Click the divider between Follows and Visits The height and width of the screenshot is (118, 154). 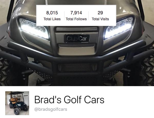pos(88,16)
